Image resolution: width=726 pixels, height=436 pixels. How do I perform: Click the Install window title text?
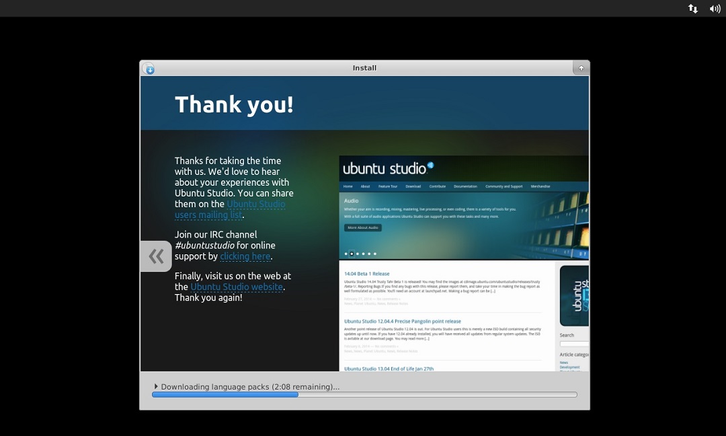click(x=364, y=68)
